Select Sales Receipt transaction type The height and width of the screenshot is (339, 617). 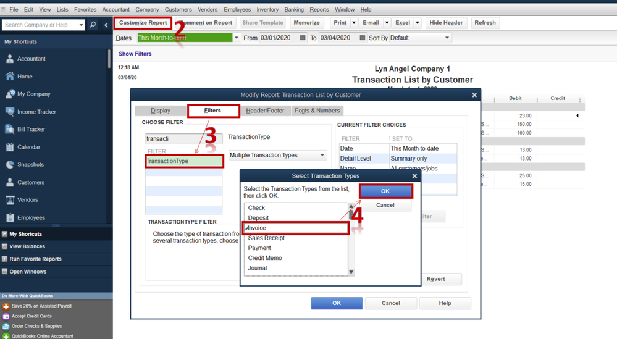point(266,238)
